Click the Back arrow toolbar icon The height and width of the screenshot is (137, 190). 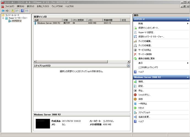[x=3, y=11]
